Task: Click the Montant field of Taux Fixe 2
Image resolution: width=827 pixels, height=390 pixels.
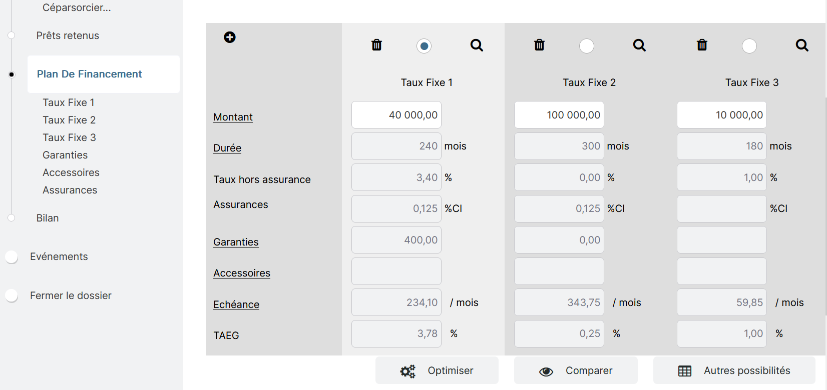Action: coord(559,115)
